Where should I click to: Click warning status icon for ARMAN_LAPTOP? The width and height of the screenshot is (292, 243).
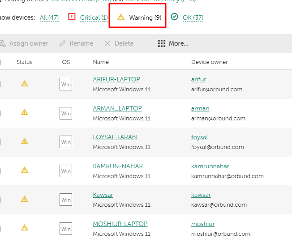coord(25,112)
